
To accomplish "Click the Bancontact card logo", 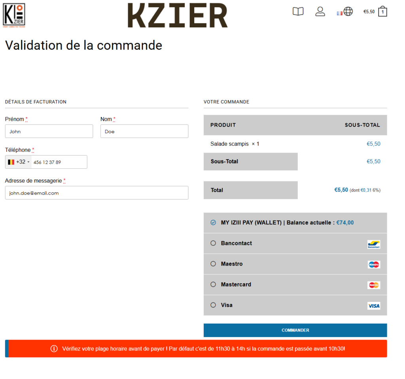I will (373, 244).
